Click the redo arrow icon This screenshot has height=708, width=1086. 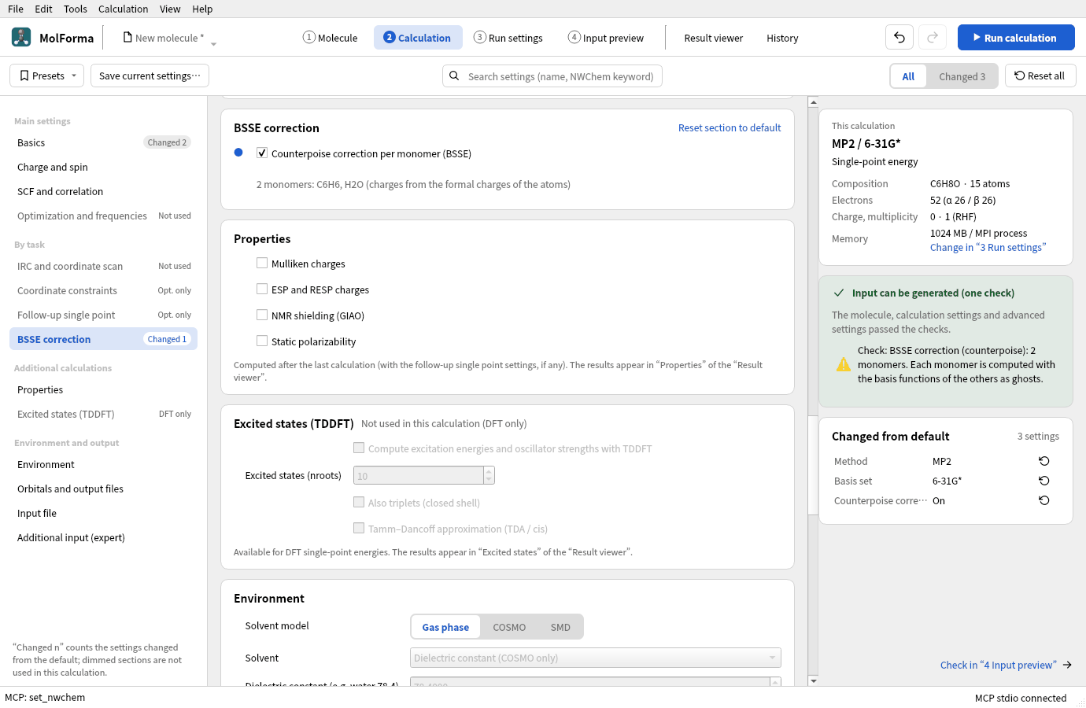[932, 38]
